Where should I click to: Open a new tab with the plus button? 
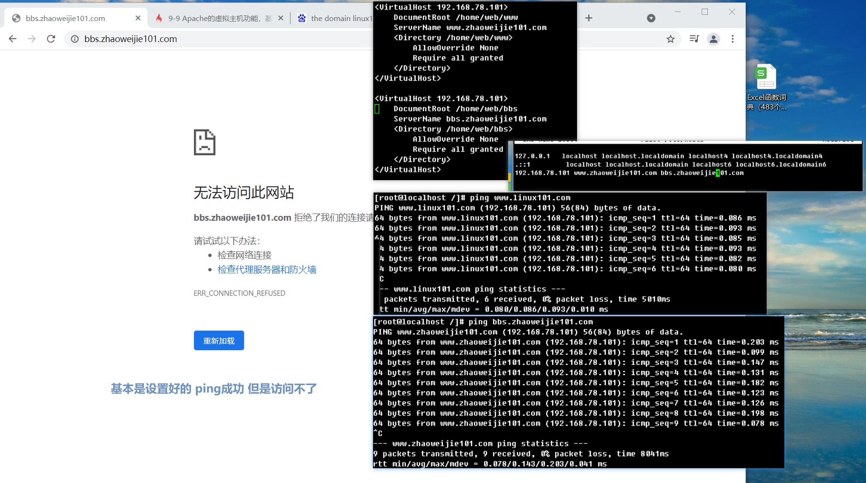(588, 18)
